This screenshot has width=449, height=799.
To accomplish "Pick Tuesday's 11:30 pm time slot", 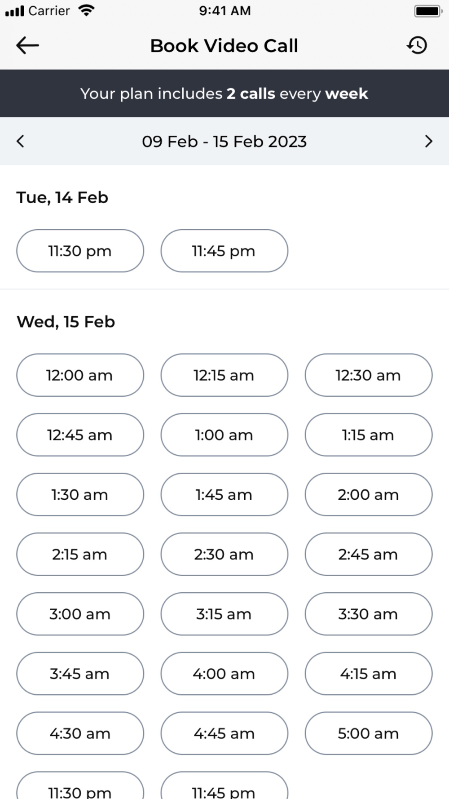I will [80, 251].
